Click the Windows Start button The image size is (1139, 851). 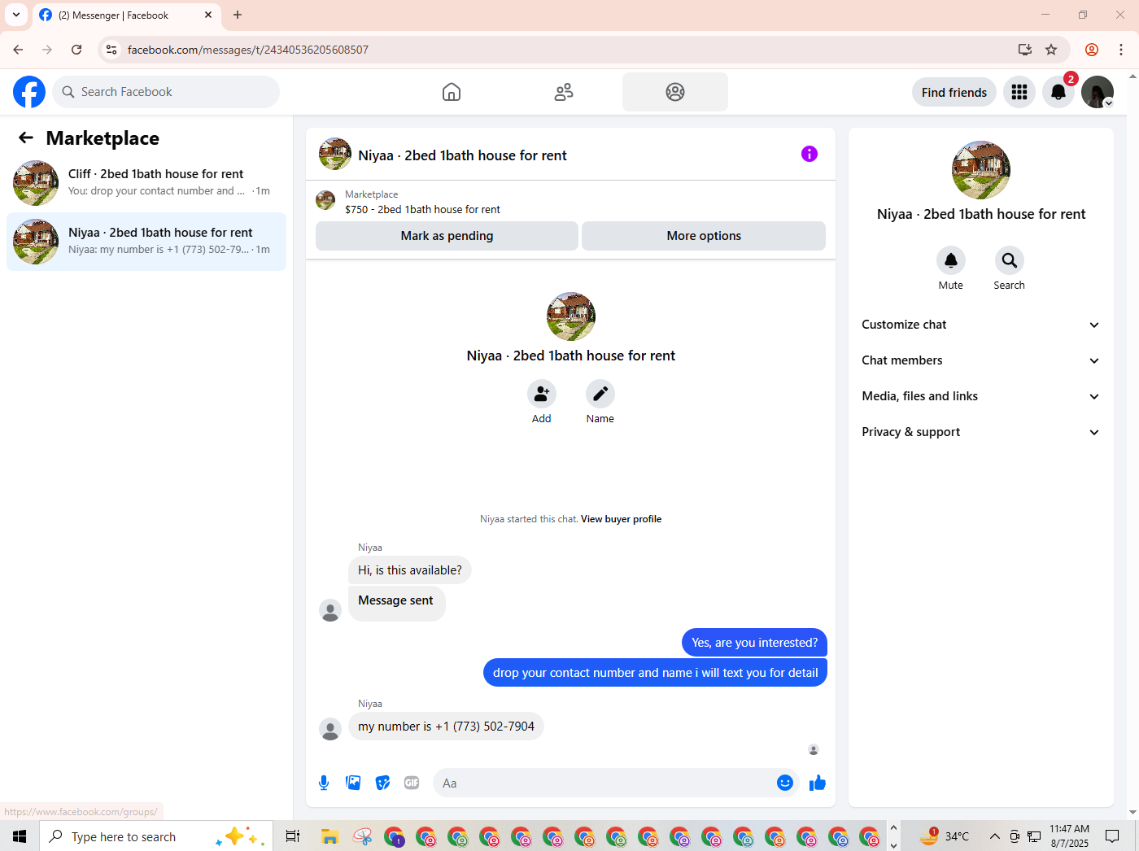pos(20,836)
